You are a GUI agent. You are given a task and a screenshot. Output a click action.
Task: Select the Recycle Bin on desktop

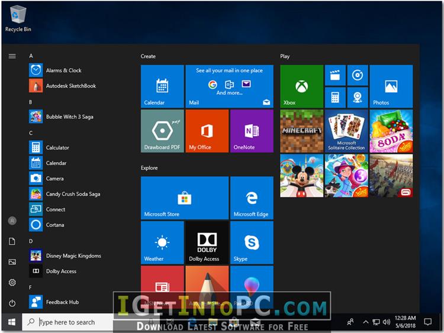(x=18, y=19)
